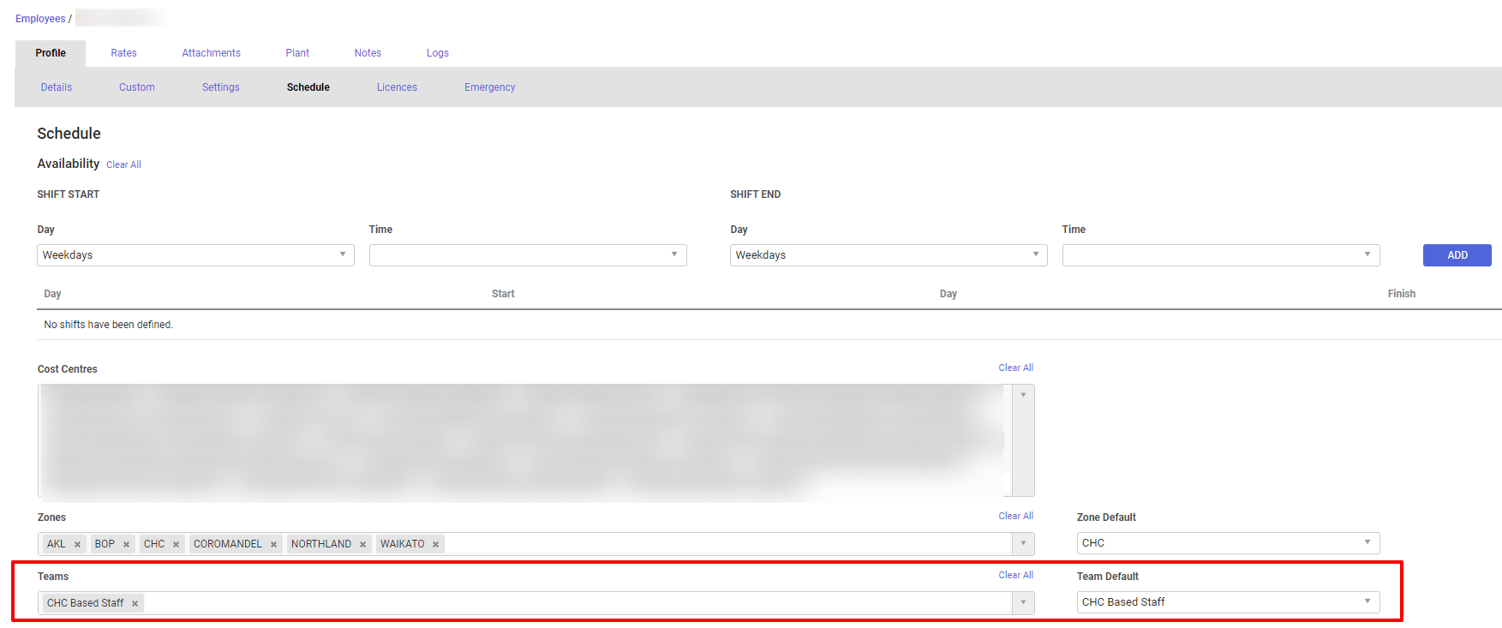Open the Shift Start Time dropdown

[x=528, y=255]
